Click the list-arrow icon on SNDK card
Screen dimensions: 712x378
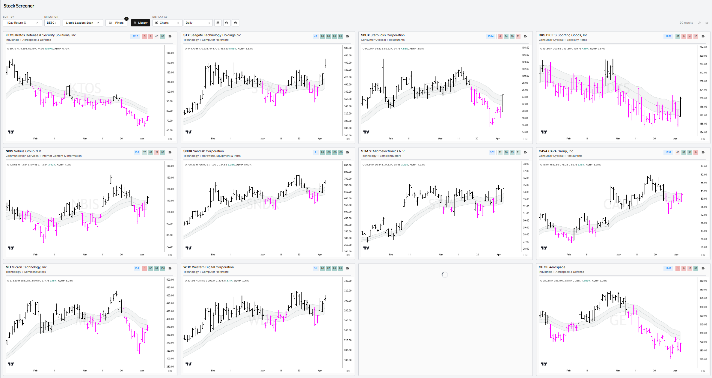348,152
